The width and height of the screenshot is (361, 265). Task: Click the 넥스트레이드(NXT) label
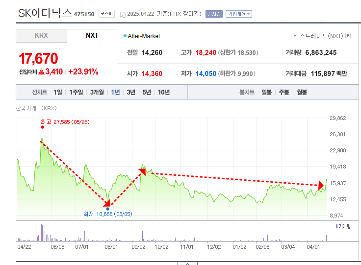pos(318,36)
